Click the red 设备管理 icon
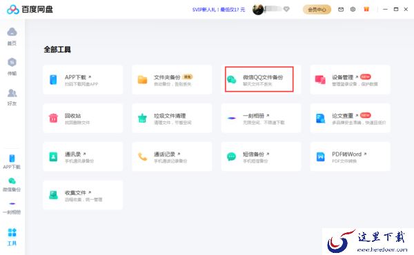This screenshot has width=414, height=255. click(320, 79)
